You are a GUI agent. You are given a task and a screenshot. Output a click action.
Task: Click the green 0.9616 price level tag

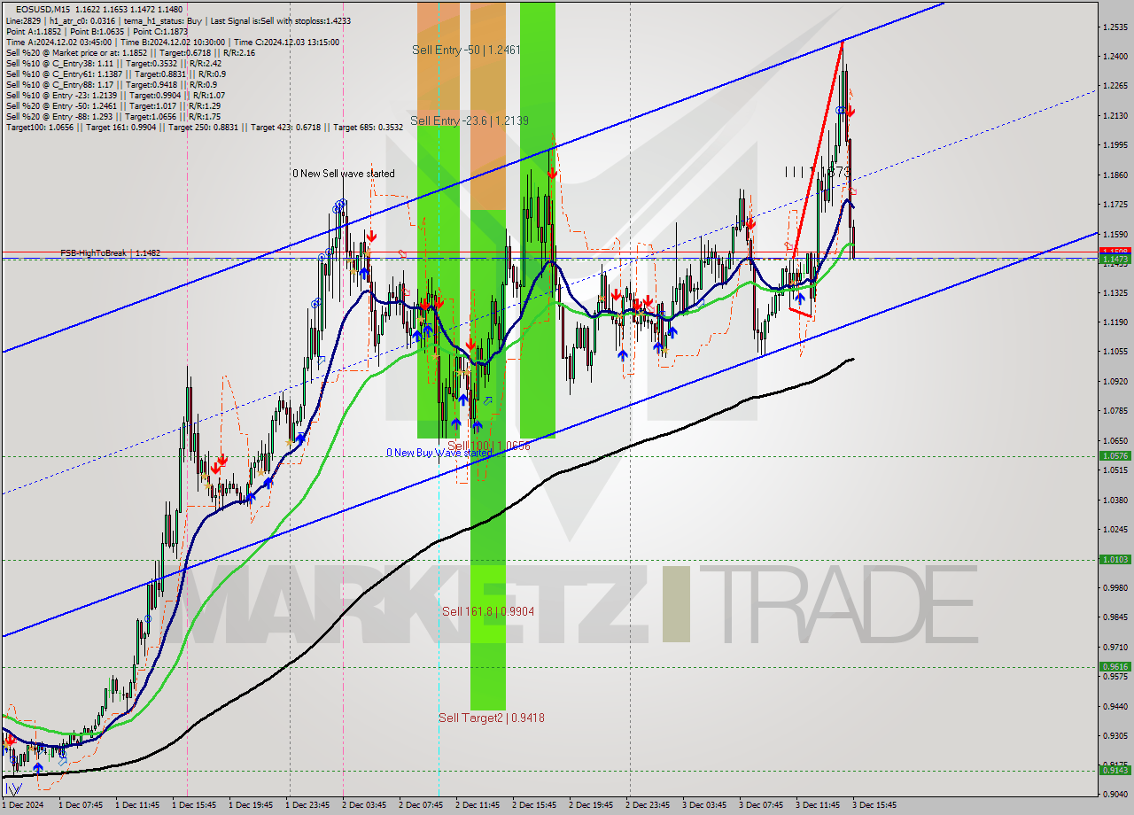(x=1115, y=667)
